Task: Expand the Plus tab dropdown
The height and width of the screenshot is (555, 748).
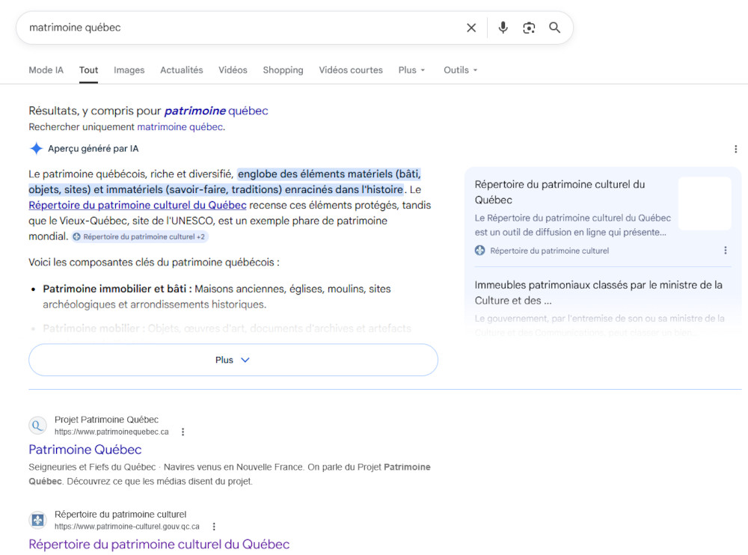Action: [411, 70]
